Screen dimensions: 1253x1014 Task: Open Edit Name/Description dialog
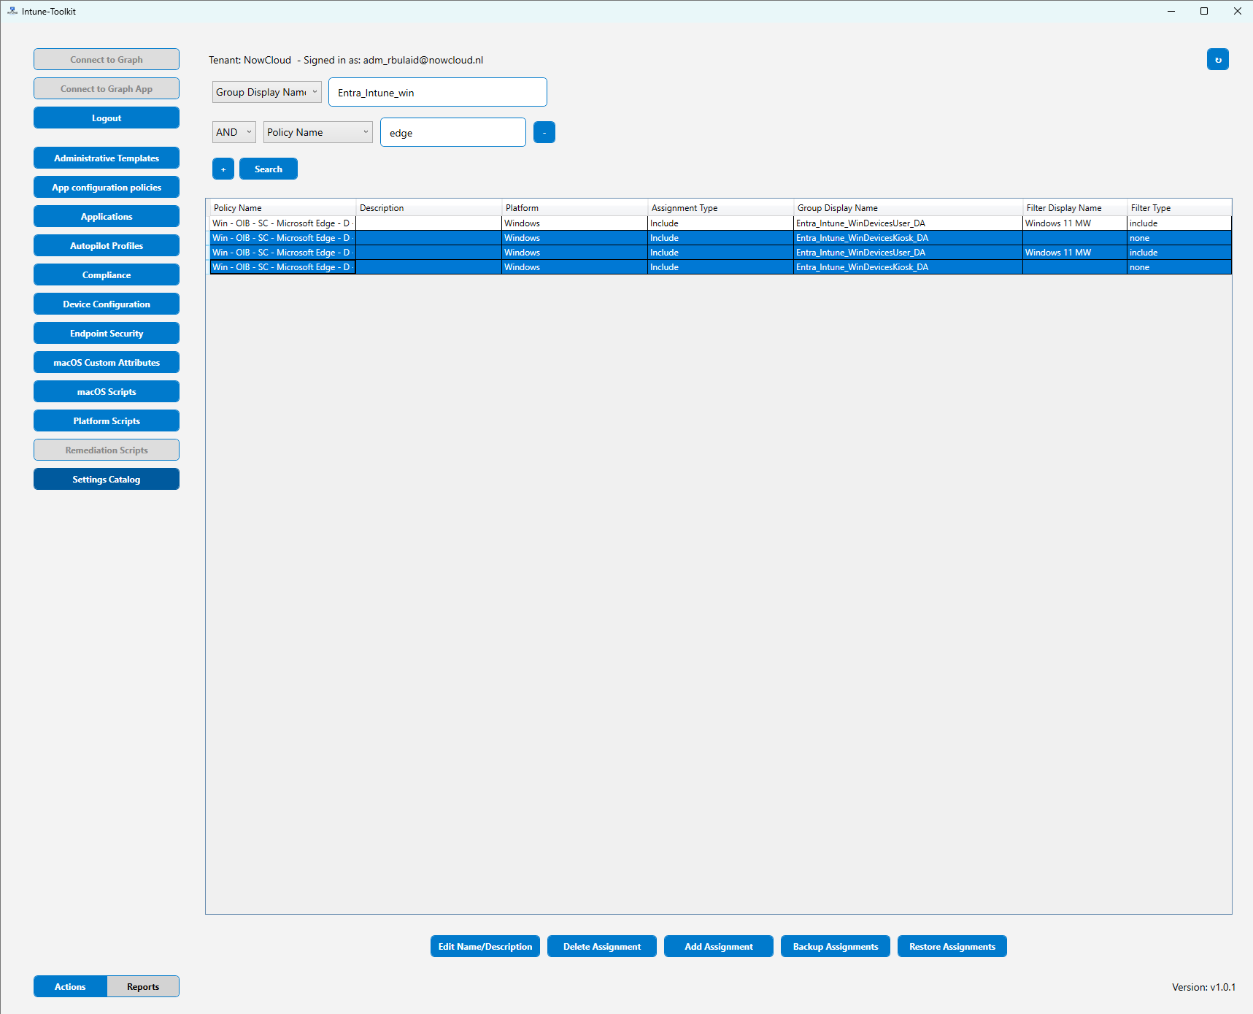(485, 947)
